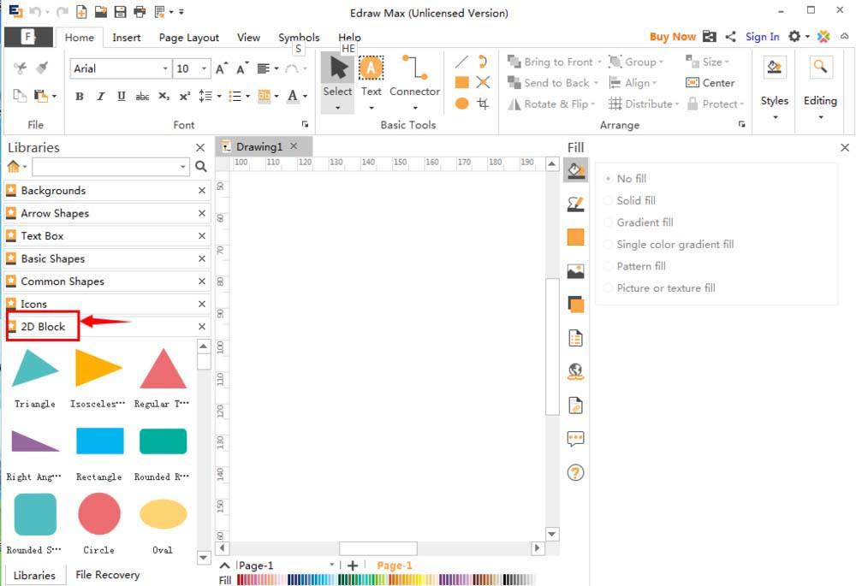This screenshot has width=856, height=586.
Task: Pick a red swatch in color bar
Action: 241,580
